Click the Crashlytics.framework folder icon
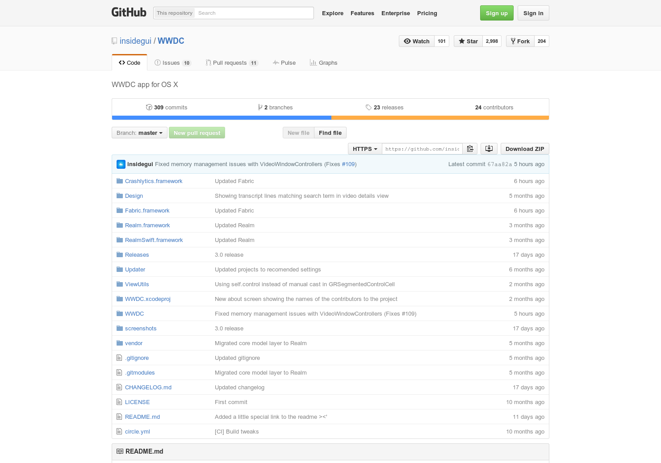Viewport: 661px width, 463px height. click(119, 181)
